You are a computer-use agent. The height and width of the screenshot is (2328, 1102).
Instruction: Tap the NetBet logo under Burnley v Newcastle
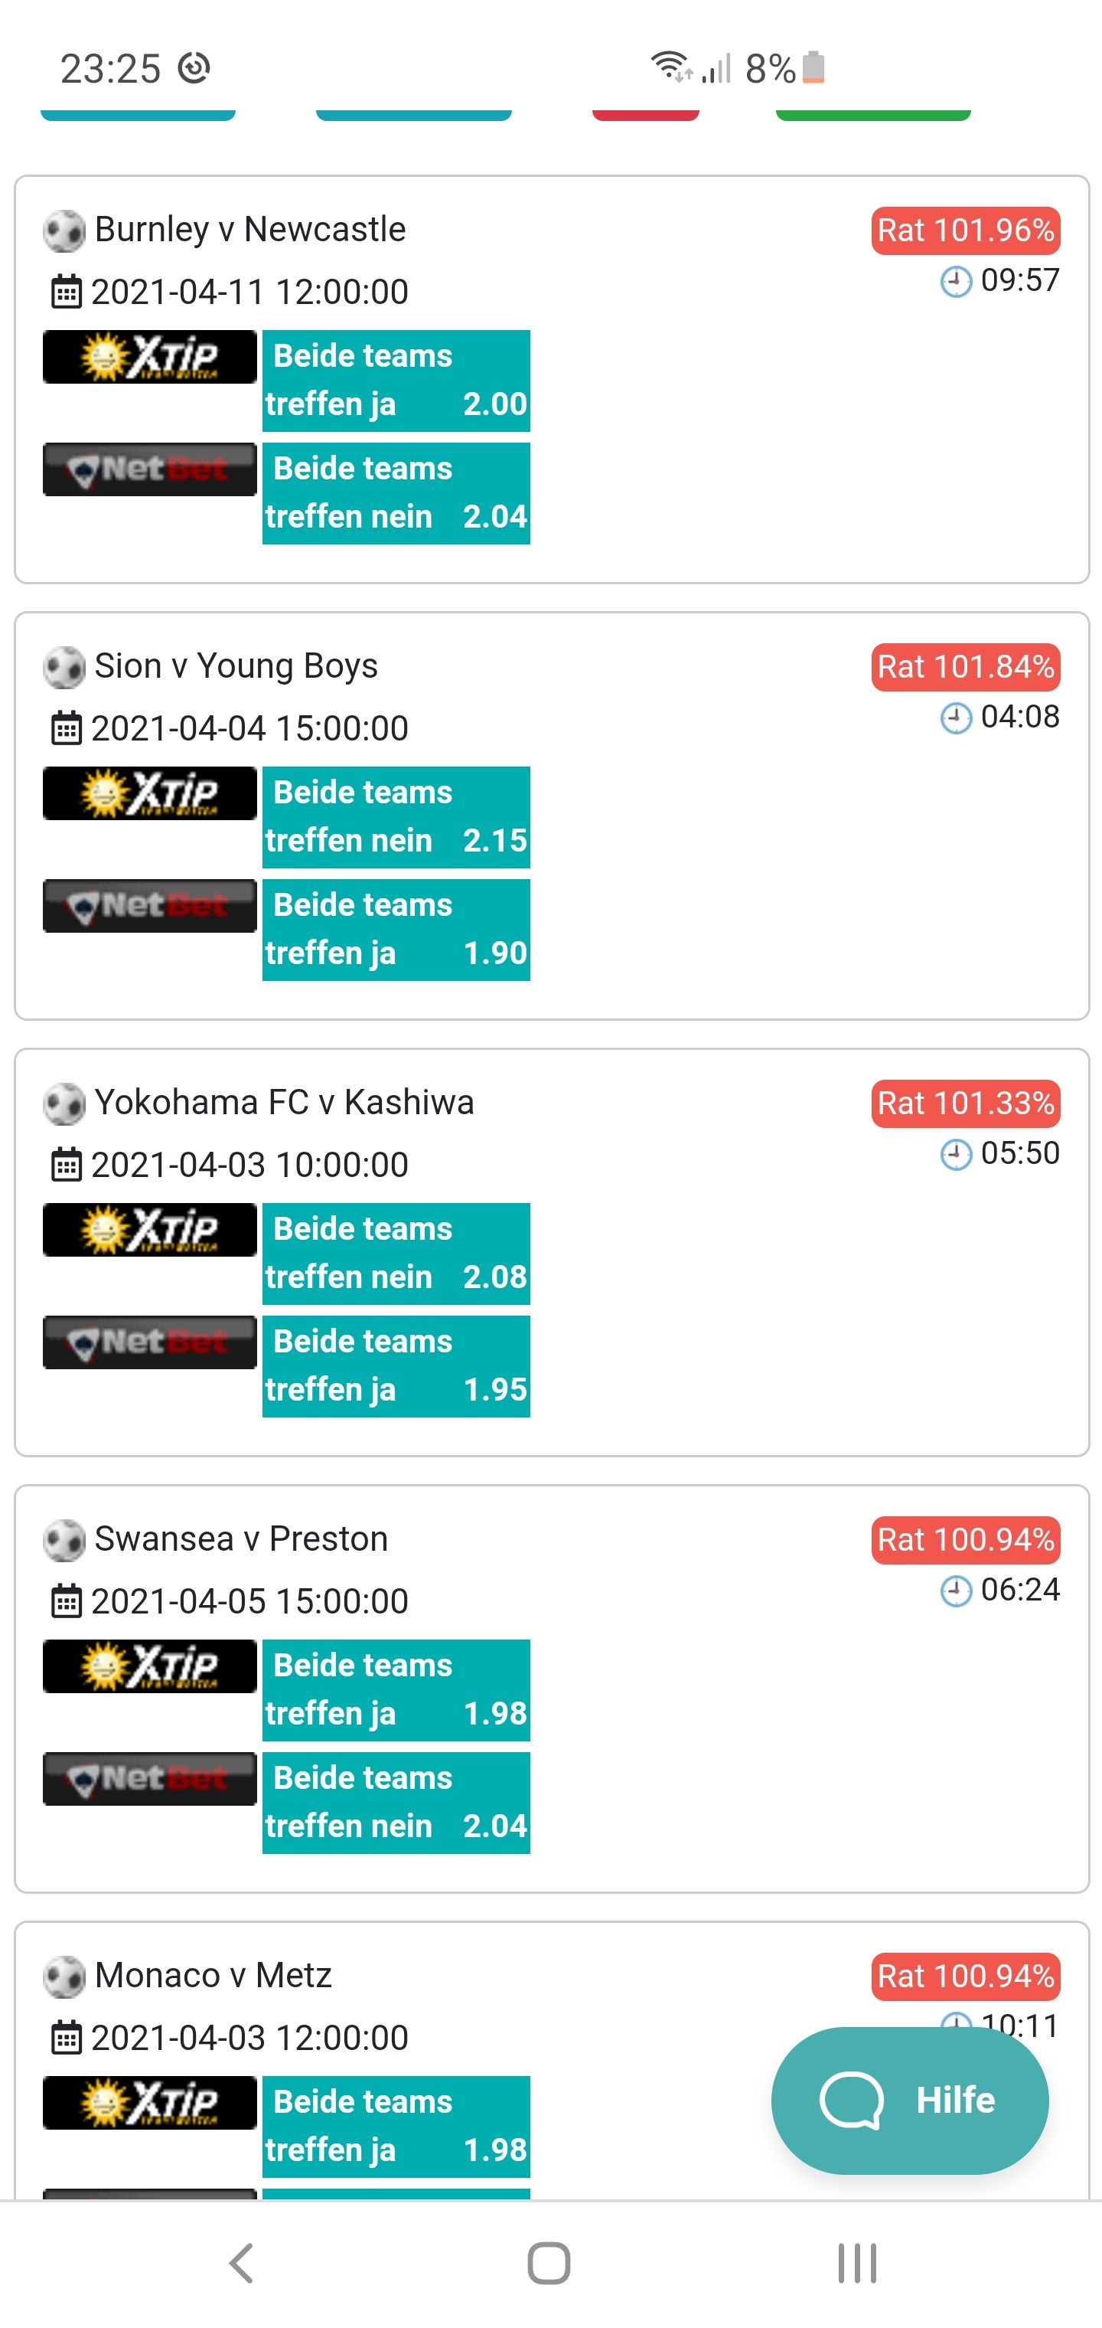(x=150, y=469)
